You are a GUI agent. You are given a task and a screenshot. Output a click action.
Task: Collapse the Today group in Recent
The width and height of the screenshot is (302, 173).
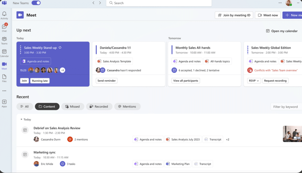[21, 119]
